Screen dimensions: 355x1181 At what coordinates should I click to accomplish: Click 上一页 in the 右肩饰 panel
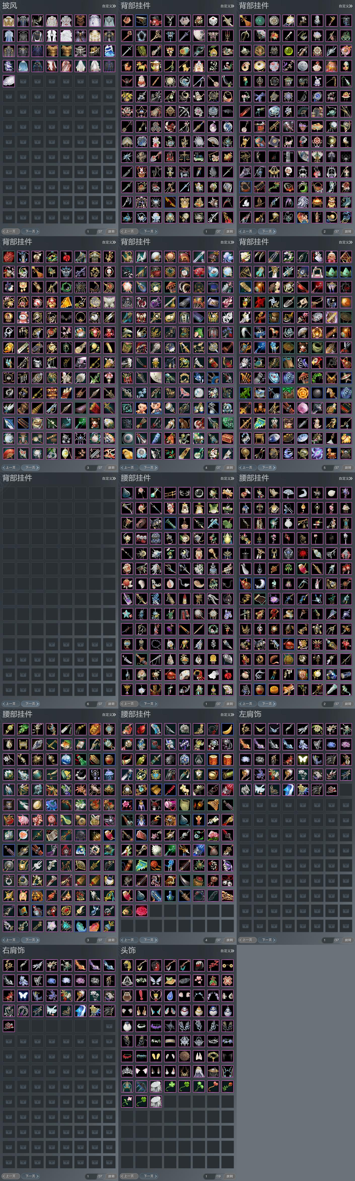pos(11,1176)
